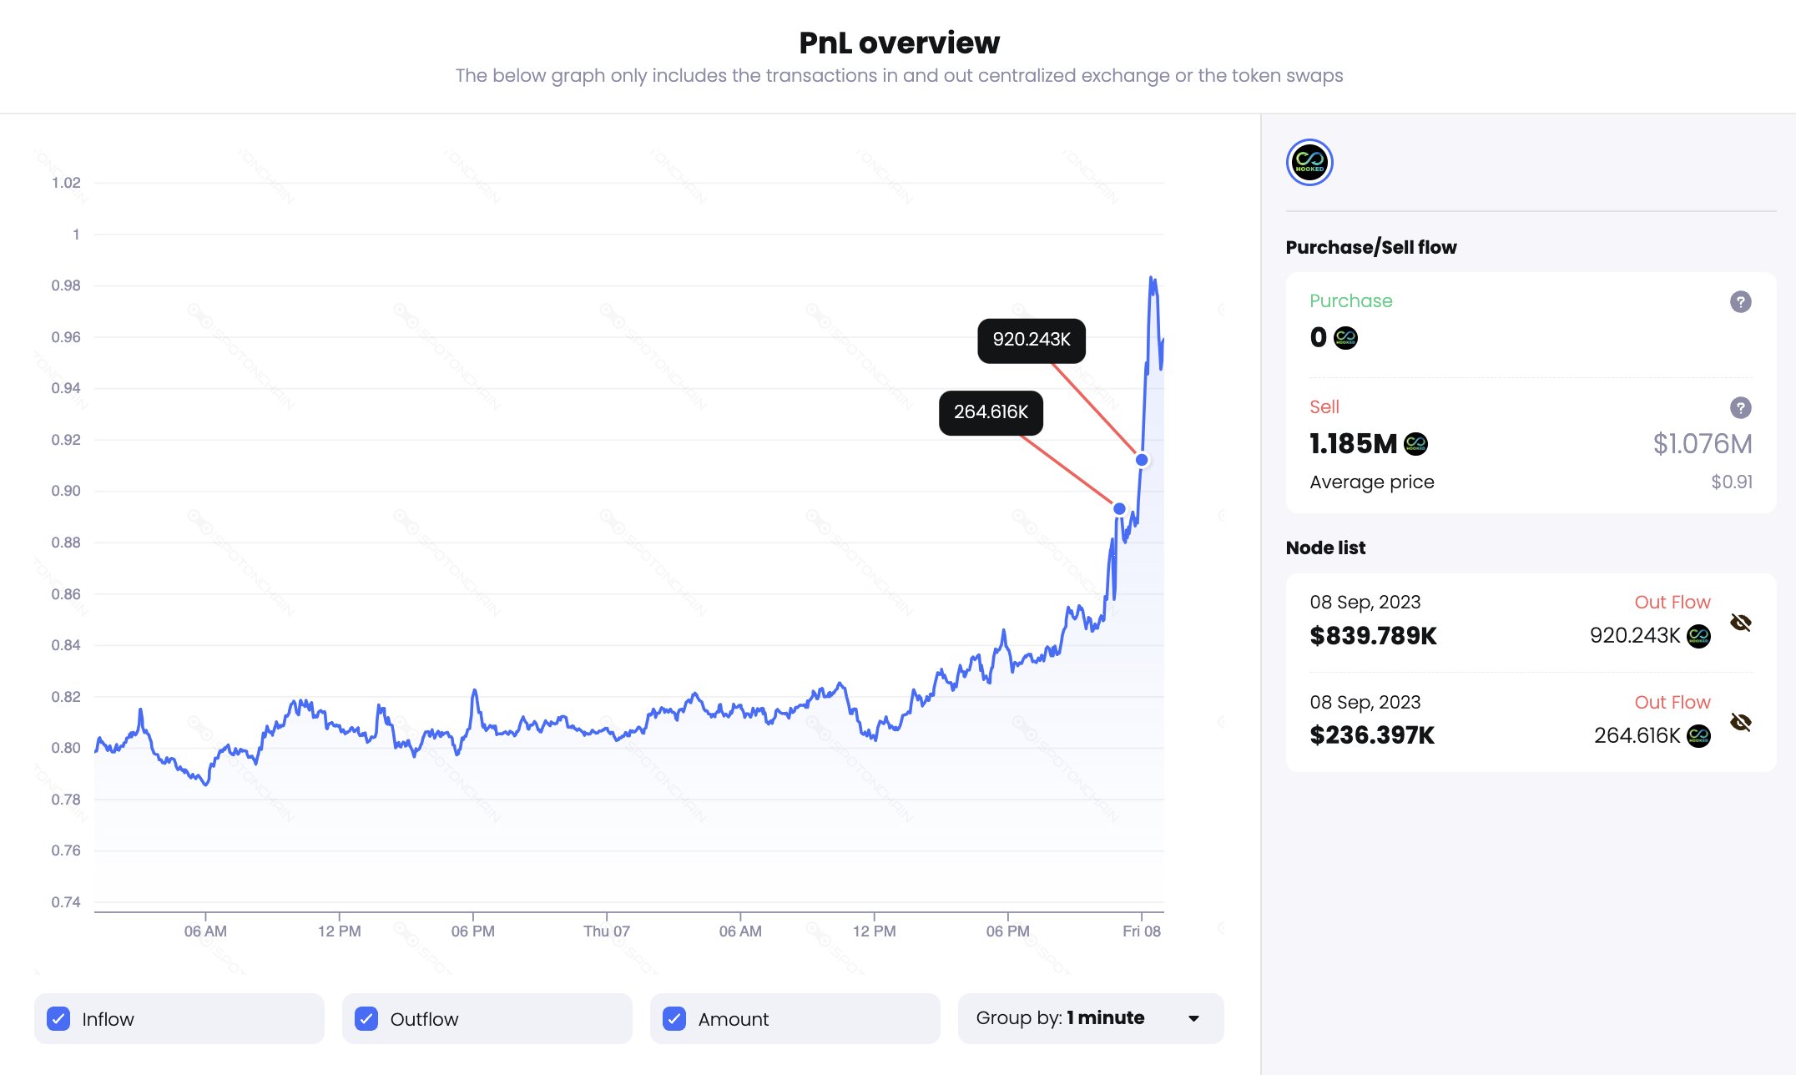Click the Purchase help question mark icon
The height and width of the screenshot is (1075, 1796).
(1740, 302)
